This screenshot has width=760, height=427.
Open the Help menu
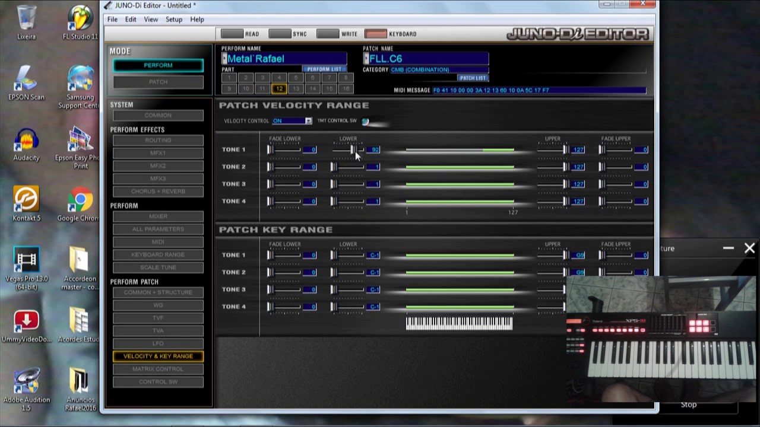coord(197,20)
